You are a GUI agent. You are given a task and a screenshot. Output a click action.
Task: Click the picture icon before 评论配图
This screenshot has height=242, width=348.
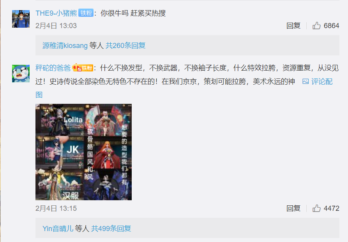click(306, 82)
